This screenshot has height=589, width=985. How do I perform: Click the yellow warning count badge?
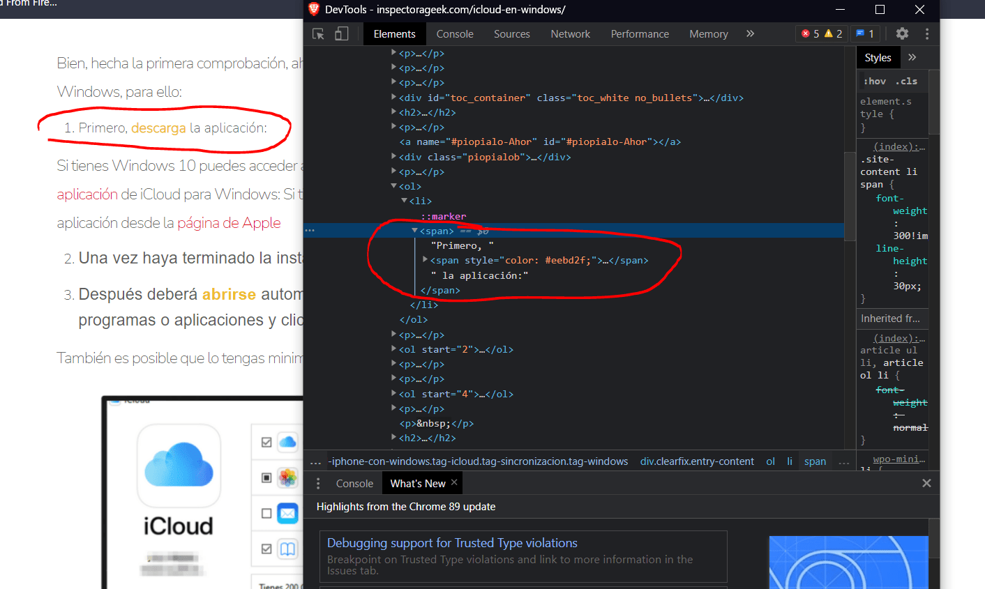833,33
